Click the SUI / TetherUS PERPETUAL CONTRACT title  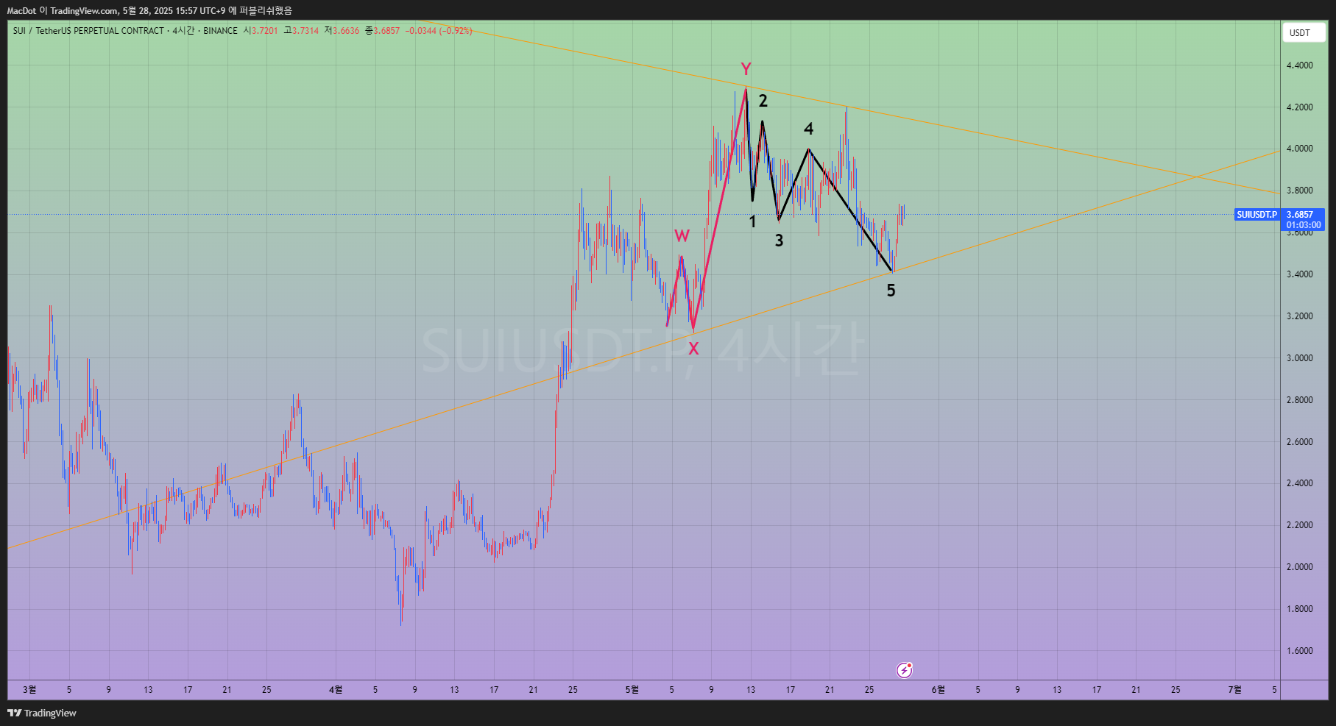[x=88, y=31]
